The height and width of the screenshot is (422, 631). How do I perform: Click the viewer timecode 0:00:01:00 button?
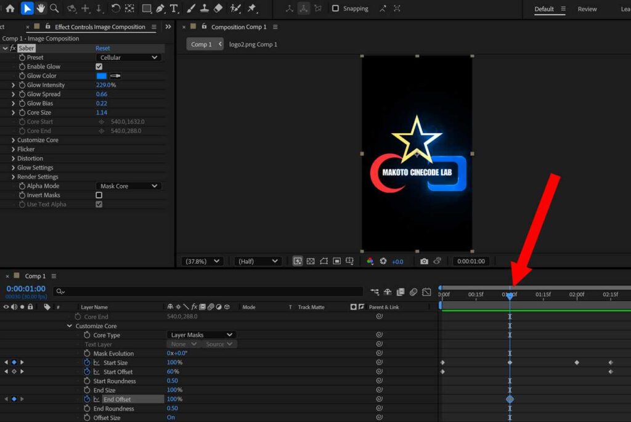click(x=471, y=261)
